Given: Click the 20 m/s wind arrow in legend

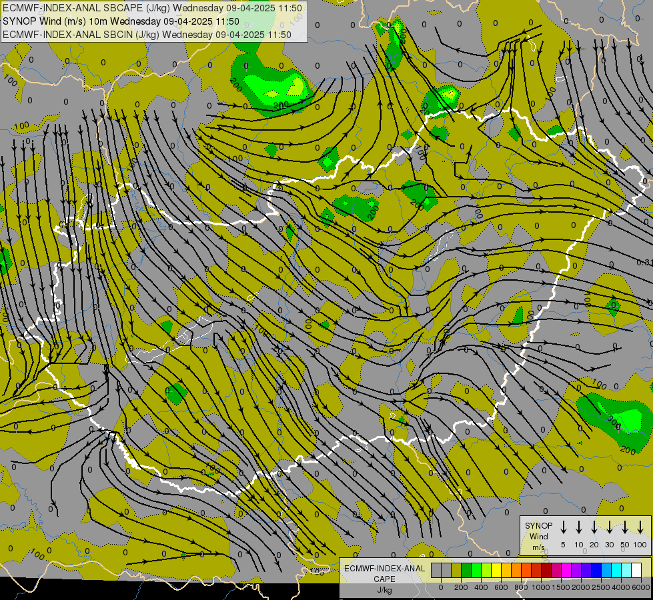Looking at the screenshot, I should [594, 527].
